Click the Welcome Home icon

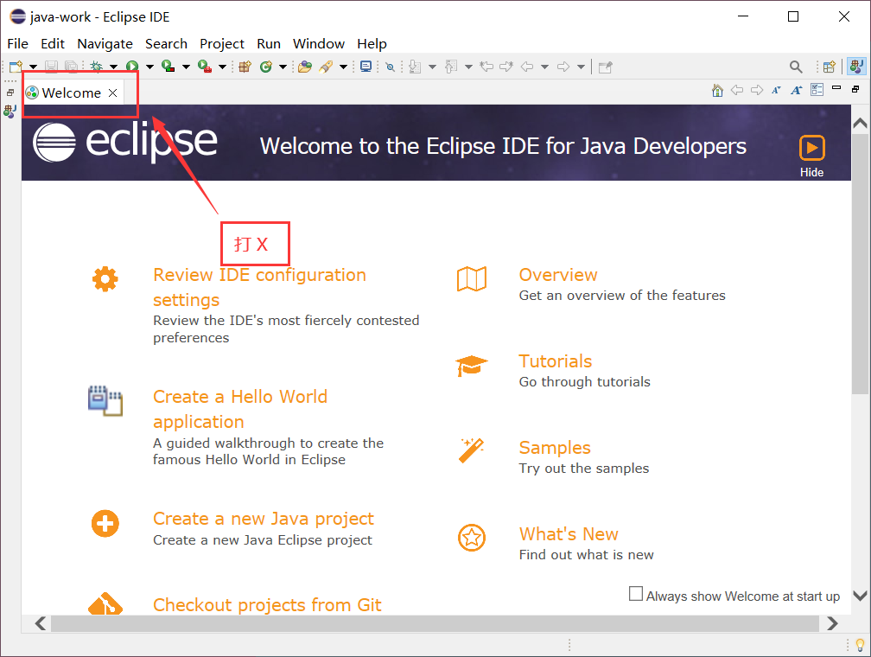718,90
